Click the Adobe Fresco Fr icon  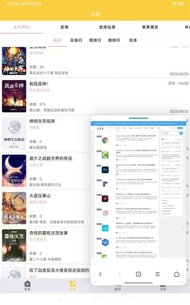click(105, 169)
